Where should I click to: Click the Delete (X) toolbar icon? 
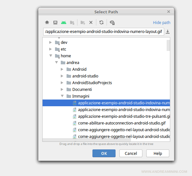(x=91, y=22)
